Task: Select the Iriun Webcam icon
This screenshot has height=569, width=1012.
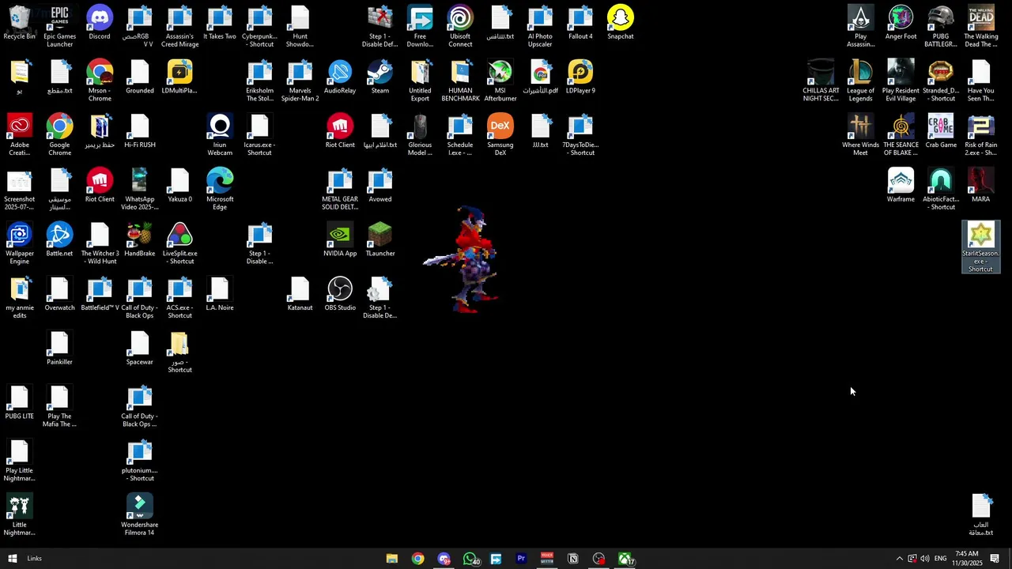Action: pyautogui.click(x=220, y=135)
